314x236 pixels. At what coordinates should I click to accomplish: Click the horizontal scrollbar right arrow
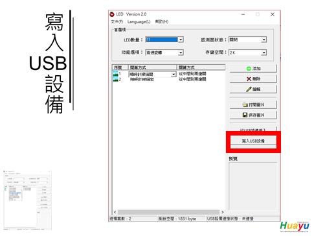[x=223, y=212]
